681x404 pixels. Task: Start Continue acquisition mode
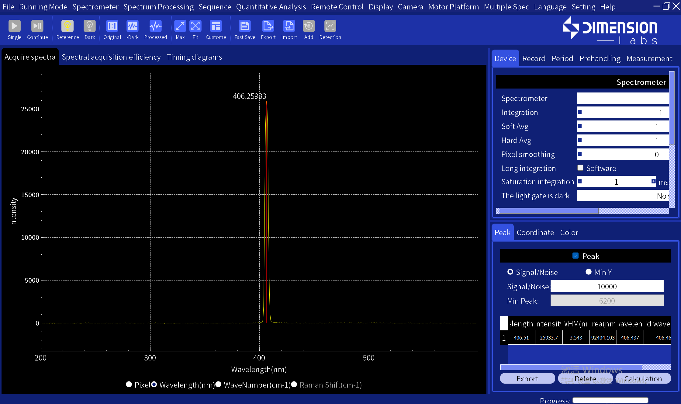coord(37,26)
